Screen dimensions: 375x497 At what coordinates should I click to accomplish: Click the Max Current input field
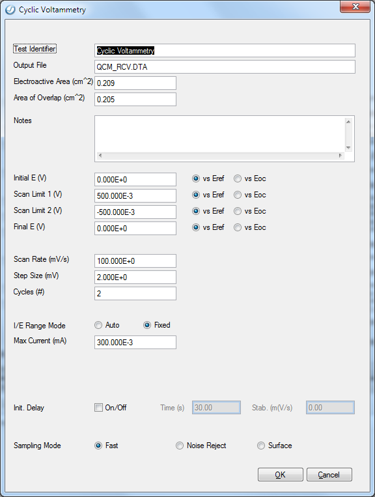(135, 343)
